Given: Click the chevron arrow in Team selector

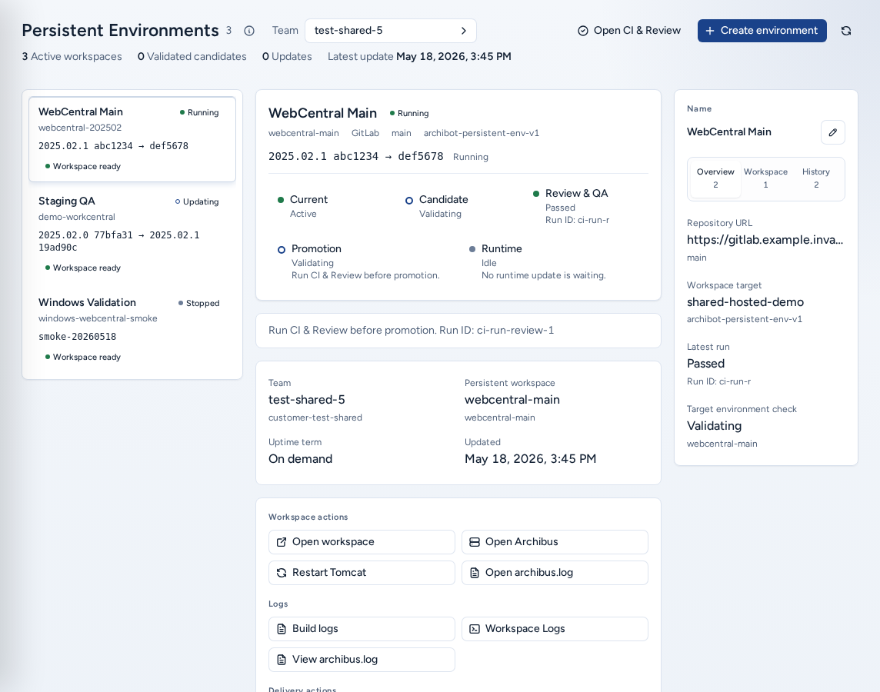Looking at the screenshot, I should (x=464, y=31).
